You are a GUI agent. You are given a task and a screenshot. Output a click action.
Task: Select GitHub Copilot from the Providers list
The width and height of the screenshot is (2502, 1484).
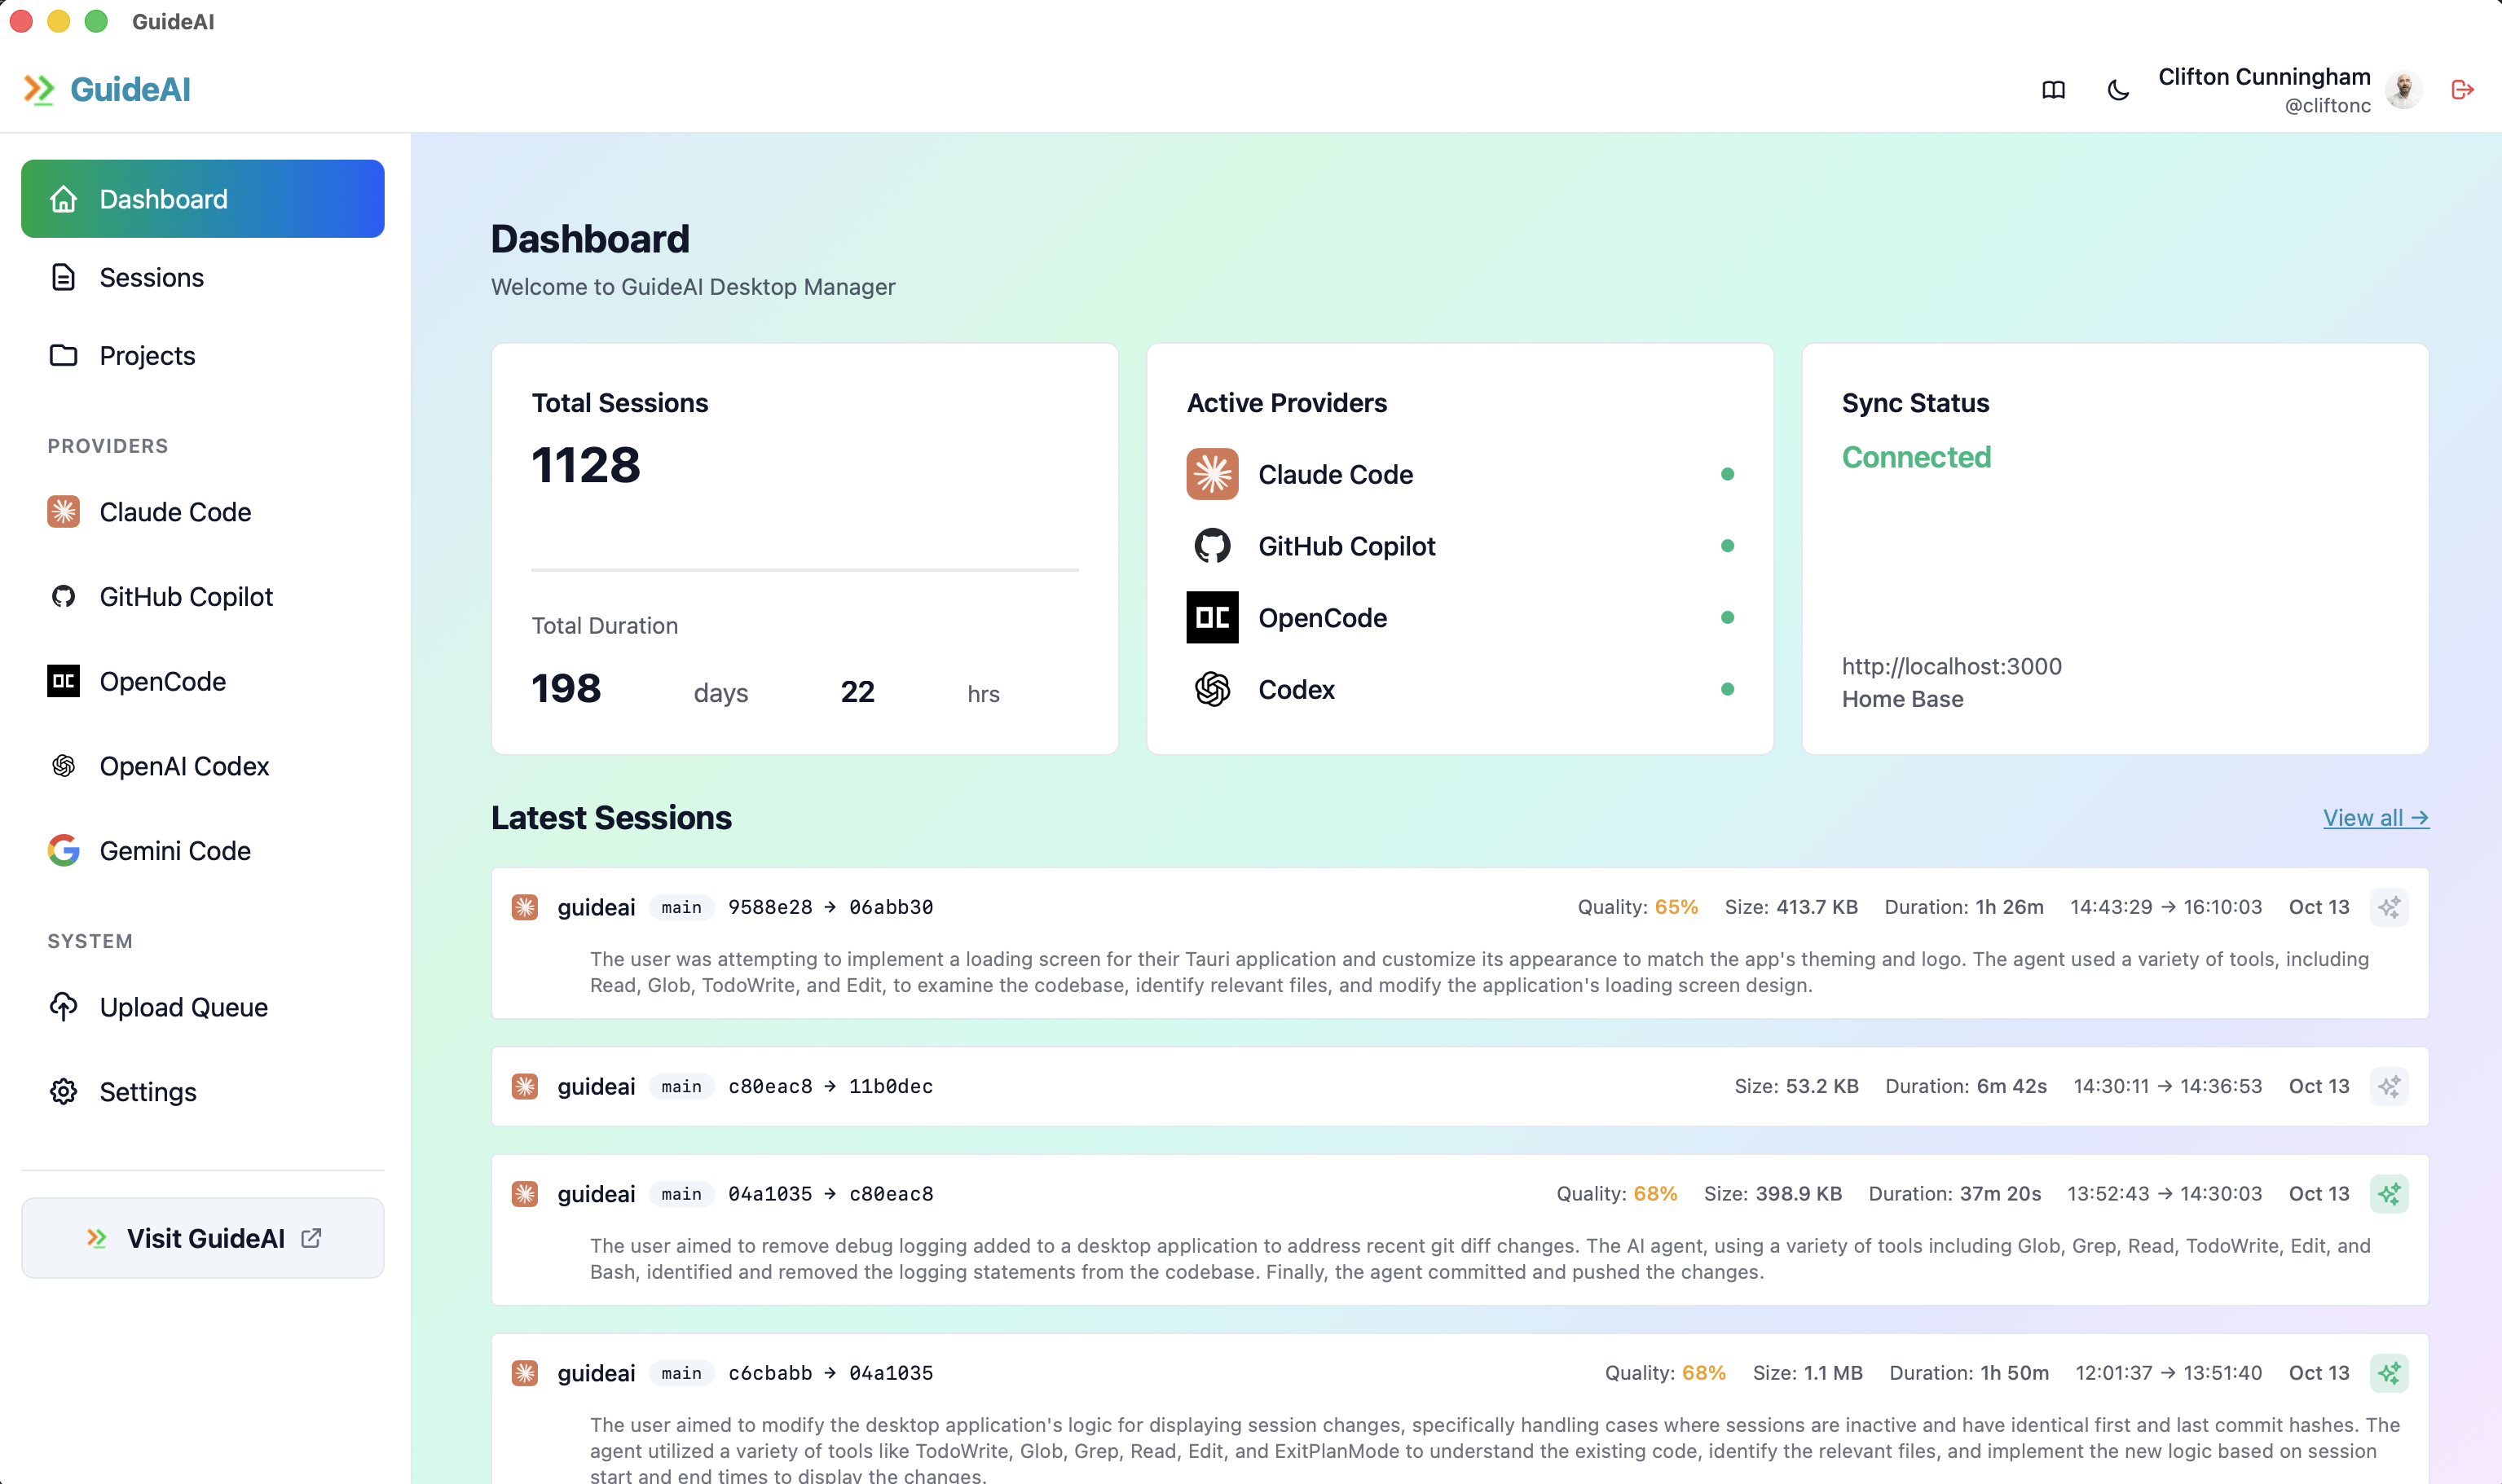(186, 596)
